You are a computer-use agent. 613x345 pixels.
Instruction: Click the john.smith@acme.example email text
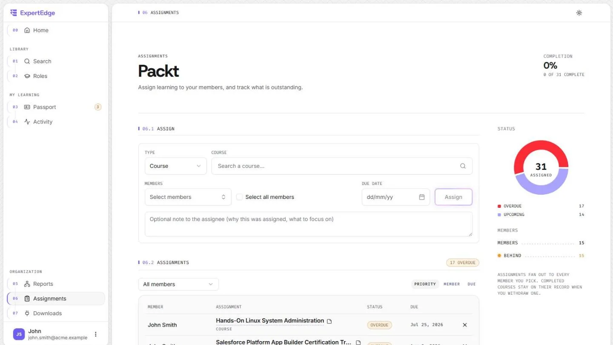57,338
